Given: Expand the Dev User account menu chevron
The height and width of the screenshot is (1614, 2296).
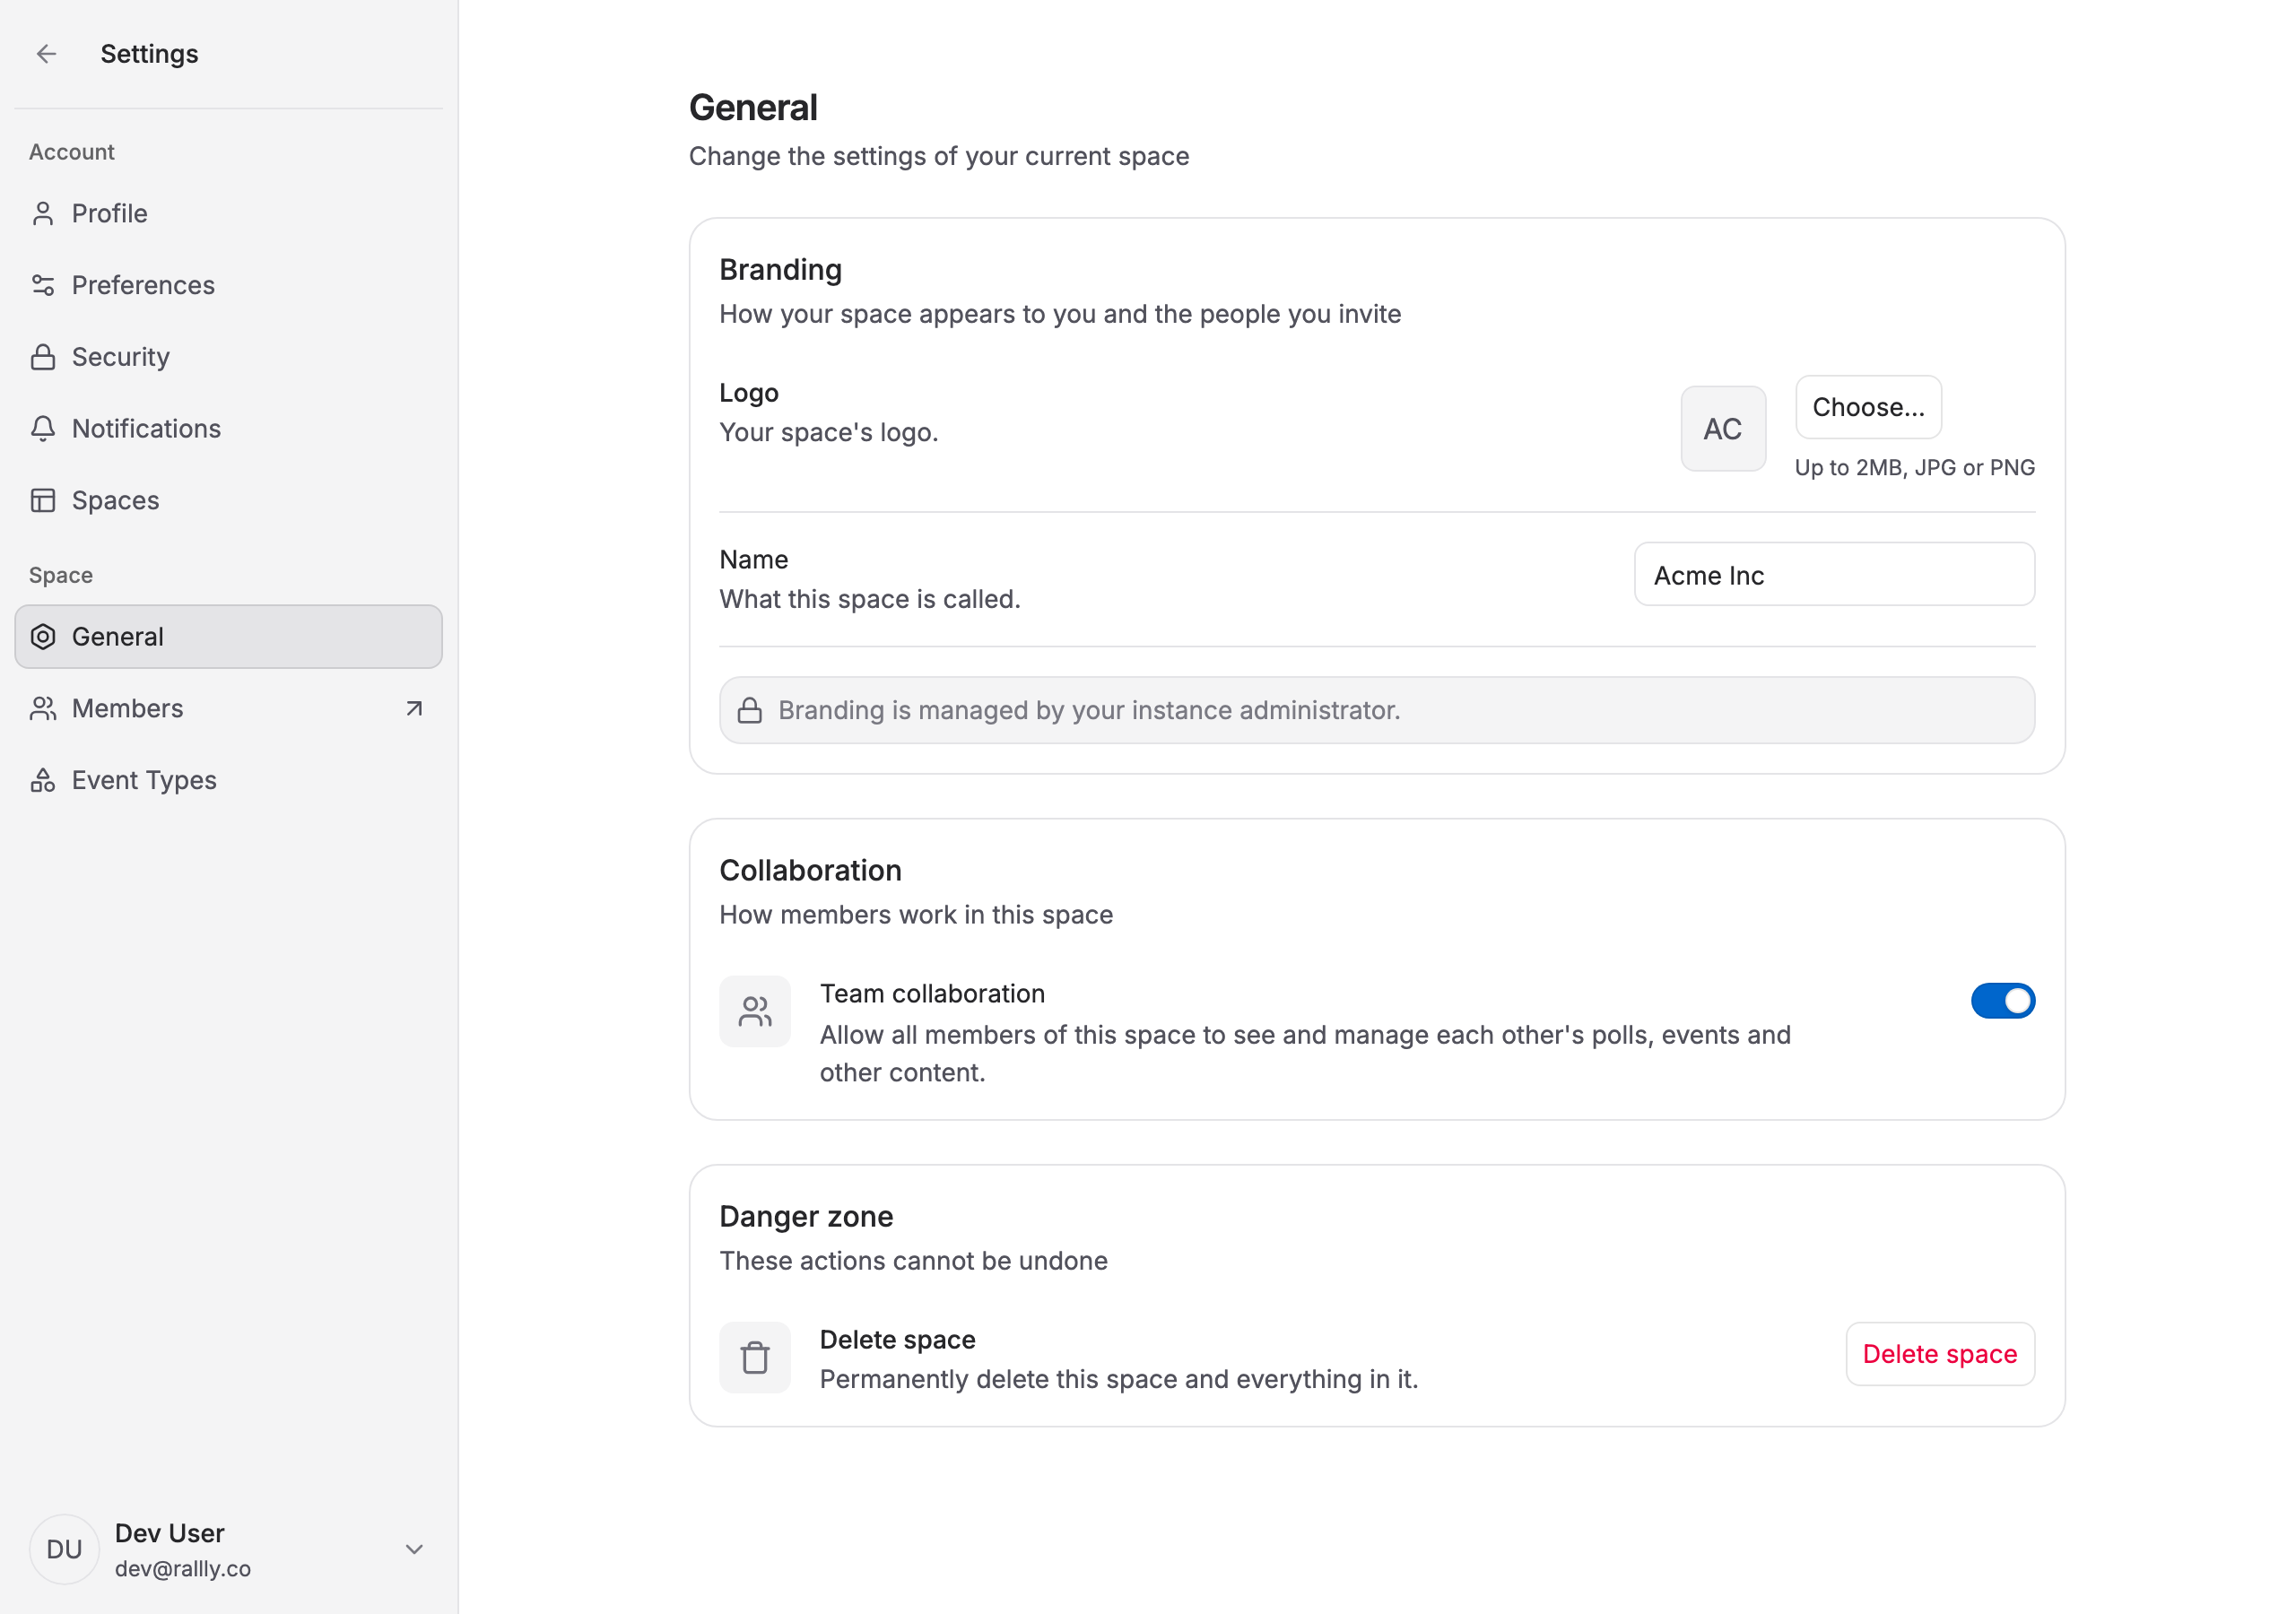Looking at the screenshot, I should (x=414, y=1549).
